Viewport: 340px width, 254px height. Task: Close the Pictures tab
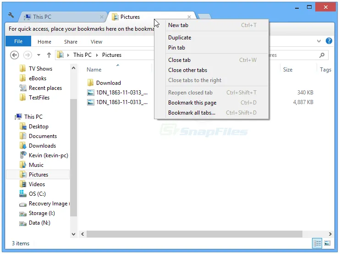coord(189,17)
